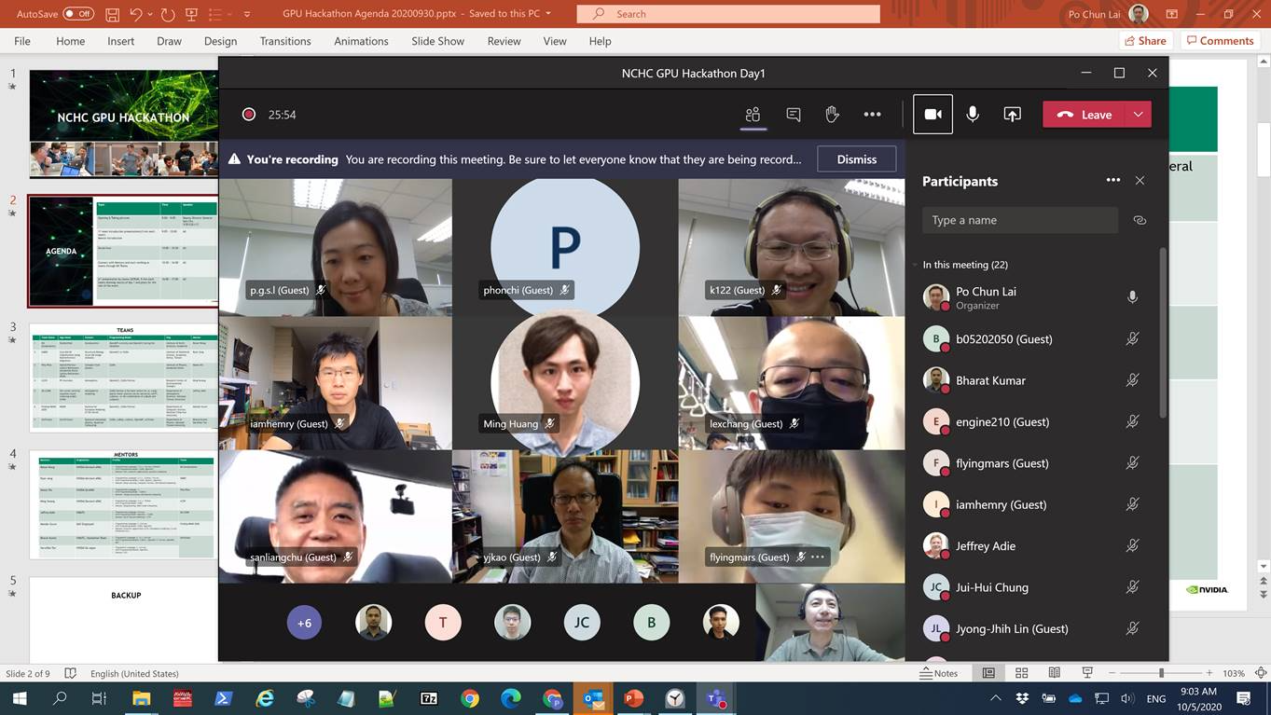1271x715 pixels.
Task: Open the Leave button dropdown arrow
Action: point(1138,115)
